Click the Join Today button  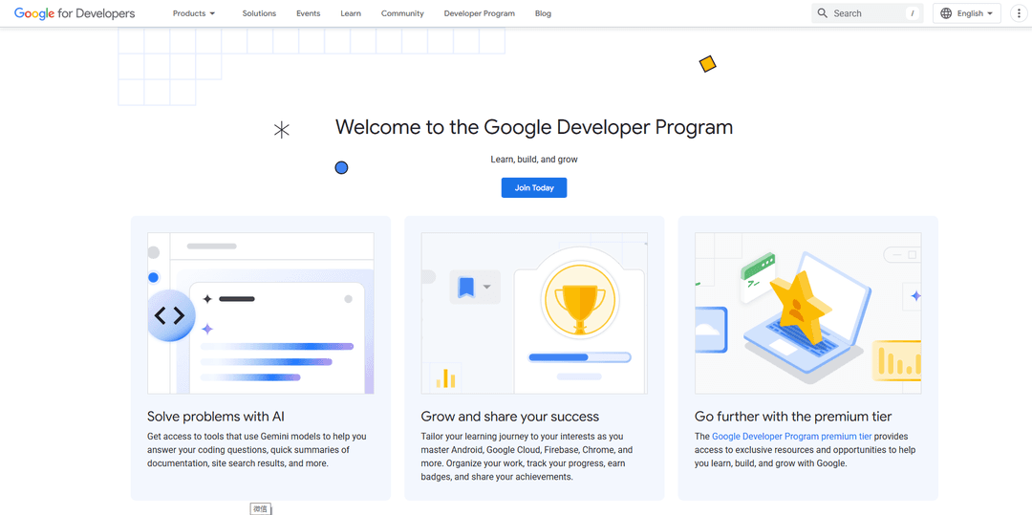click(x=534, y=187)
